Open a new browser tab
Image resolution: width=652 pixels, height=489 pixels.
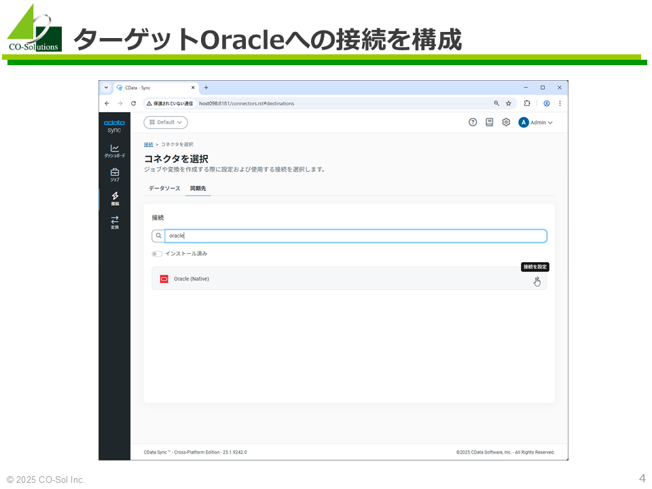pos(206,88)
